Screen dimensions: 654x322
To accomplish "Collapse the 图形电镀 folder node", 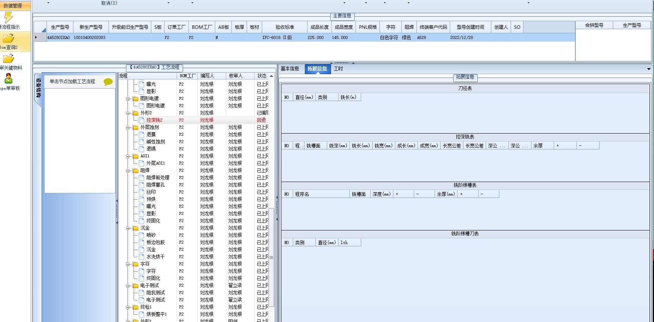I will pos(128,99).
